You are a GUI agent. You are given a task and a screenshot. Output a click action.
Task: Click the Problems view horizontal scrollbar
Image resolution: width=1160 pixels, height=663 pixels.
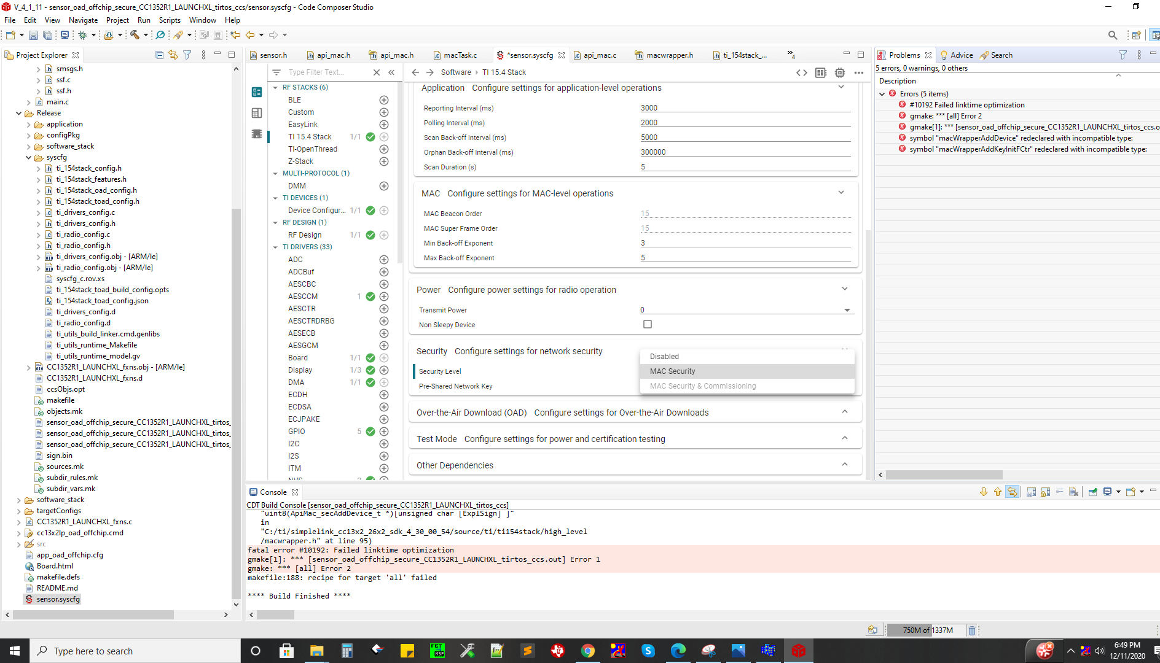click(944, 475)
